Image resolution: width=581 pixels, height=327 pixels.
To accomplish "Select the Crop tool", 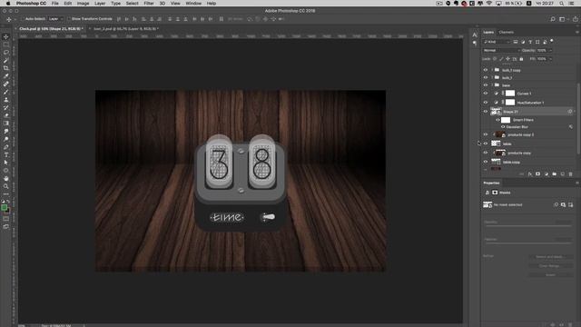I will [x=6, y=68].
